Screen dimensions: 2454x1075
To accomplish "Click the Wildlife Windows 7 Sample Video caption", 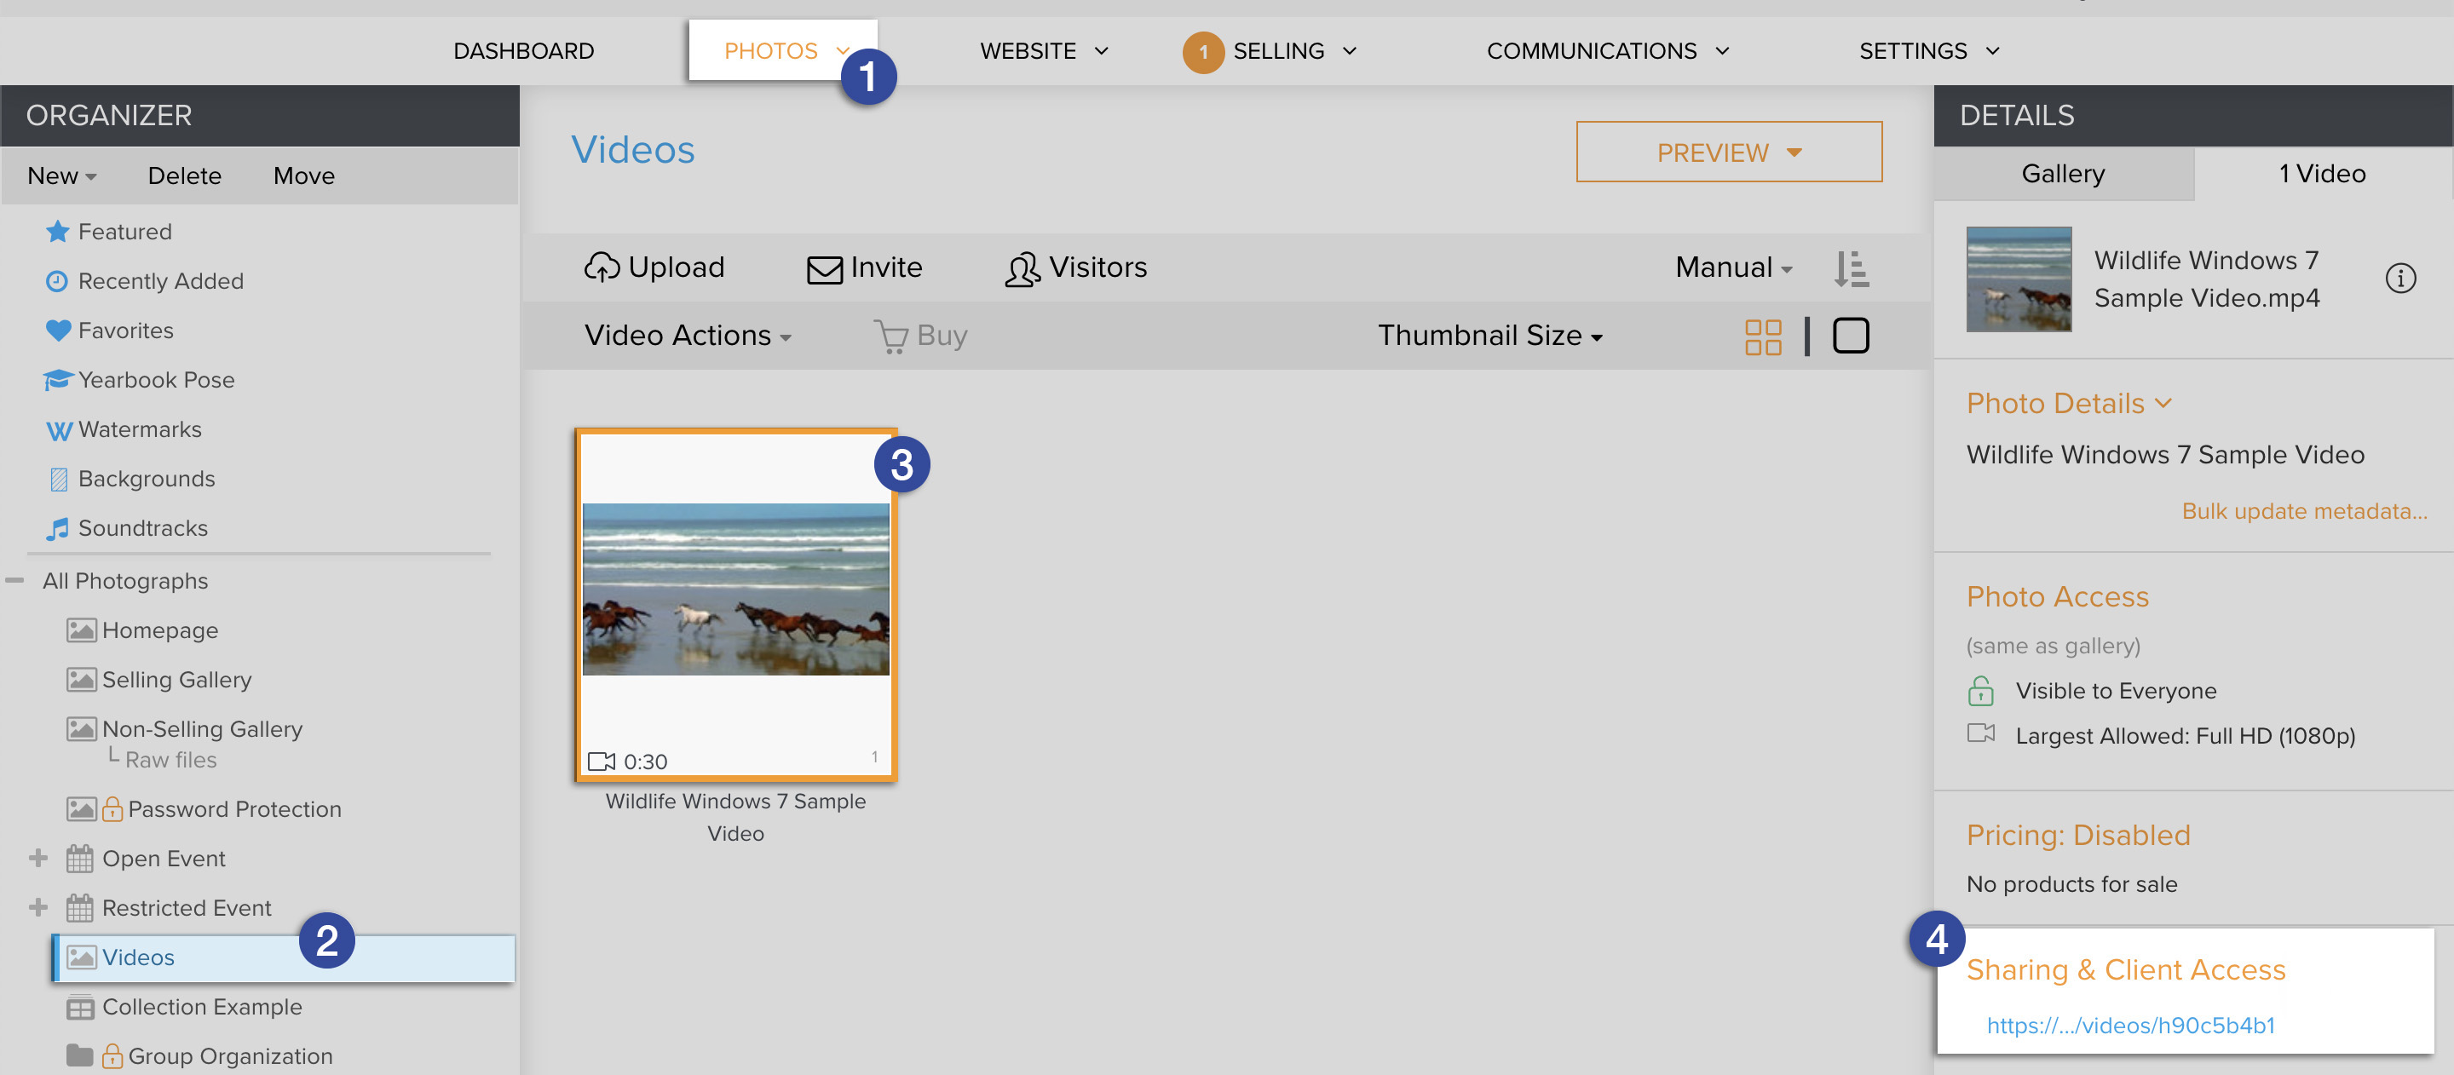I will point(735,817).
